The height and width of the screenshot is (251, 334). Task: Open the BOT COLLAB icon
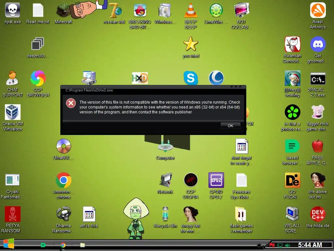tap(241, 10)
